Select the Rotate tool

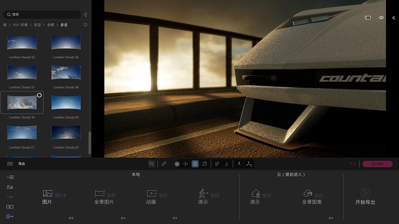[195, 164]
